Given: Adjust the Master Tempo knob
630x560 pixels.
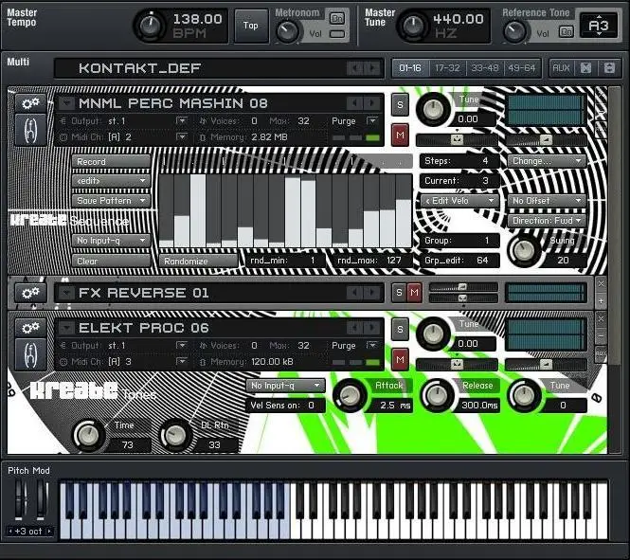Looking at the screenshot, I should pyautogui.click(x=150, y=27).
